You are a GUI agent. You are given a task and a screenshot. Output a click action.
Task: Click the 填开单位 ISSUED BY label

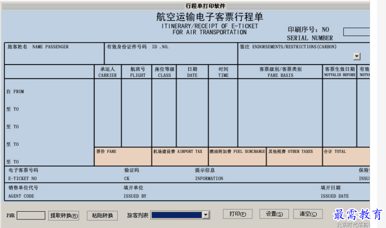click(135, 192)
